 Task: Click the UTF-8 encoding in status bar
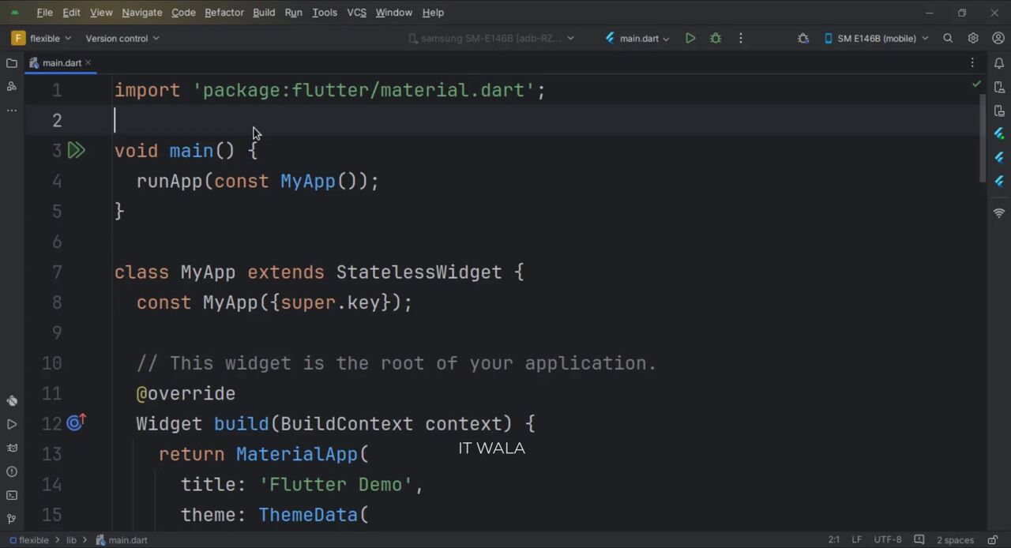887,540
